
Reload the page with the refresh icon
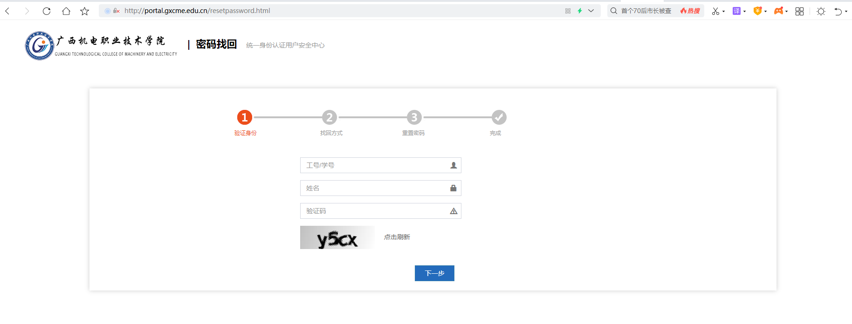point(47,11)
